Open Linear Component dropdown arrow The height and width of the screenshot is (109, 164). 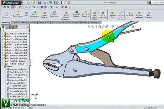coord(35,19)
